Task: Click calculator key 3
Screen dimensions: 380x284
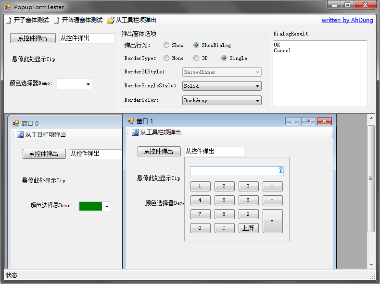Action: [x=248, y=186]
